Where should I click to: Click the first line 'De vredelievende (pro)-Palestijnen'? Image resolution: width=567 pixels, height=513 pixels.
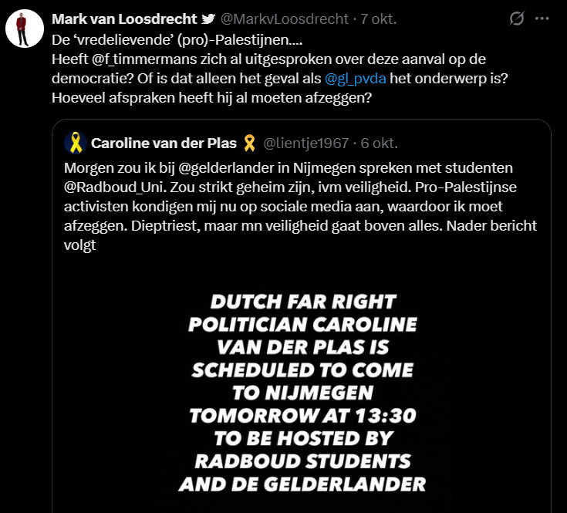click(169, 39)
